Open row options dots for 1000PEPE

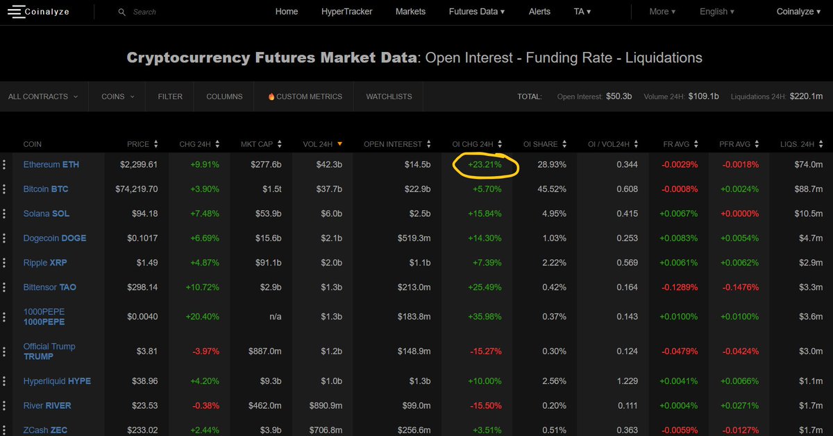pos(4,317)
